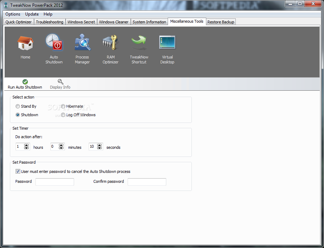
Task: Decrease the minutes spinner value
Action: 61,148
